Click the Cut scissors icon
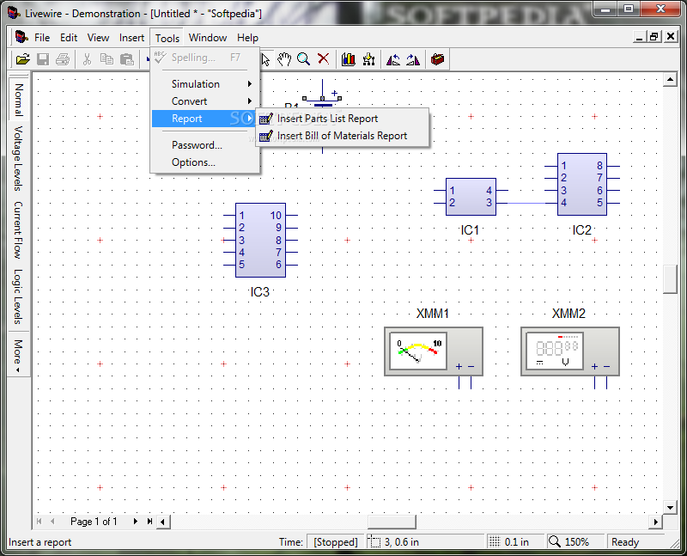This screenshot has height=556, width=687. (x=88, y=59)
